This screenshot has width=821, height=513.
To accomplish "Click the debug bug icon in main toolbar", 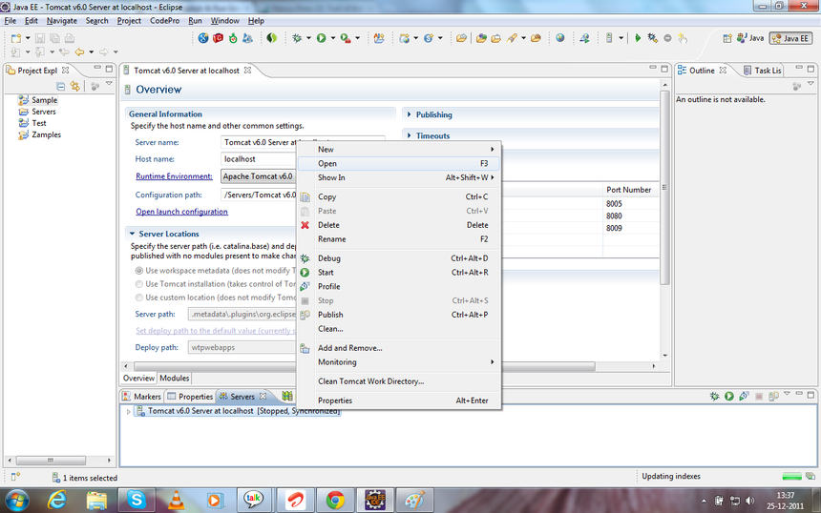I will [298, 38].
